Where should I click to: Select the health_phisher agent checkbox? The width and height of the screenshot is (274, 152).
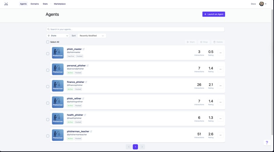tap(48, 120)
